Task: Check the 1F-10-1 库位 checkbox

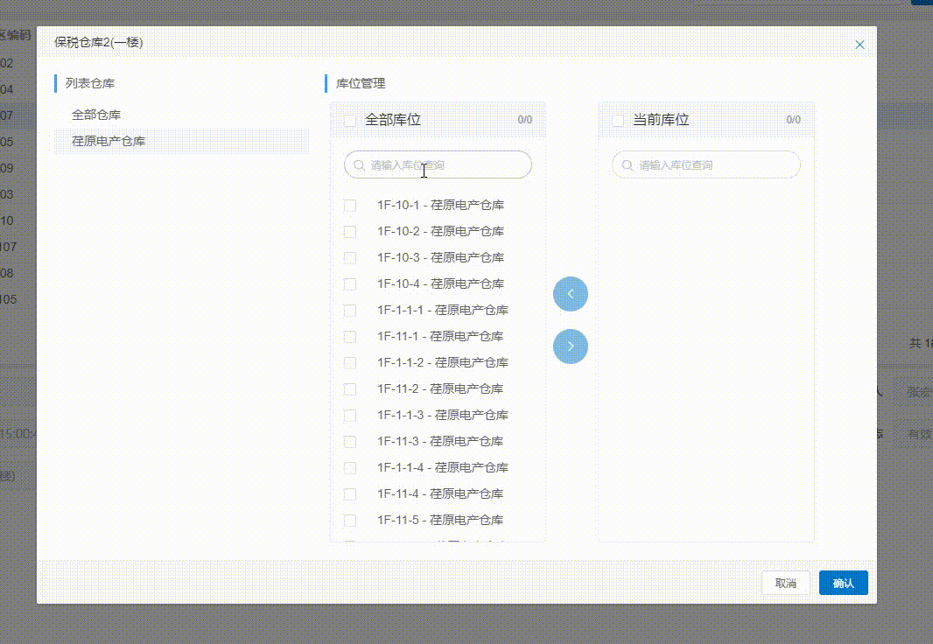Action: pyautogui.click(x=350, y=205)
